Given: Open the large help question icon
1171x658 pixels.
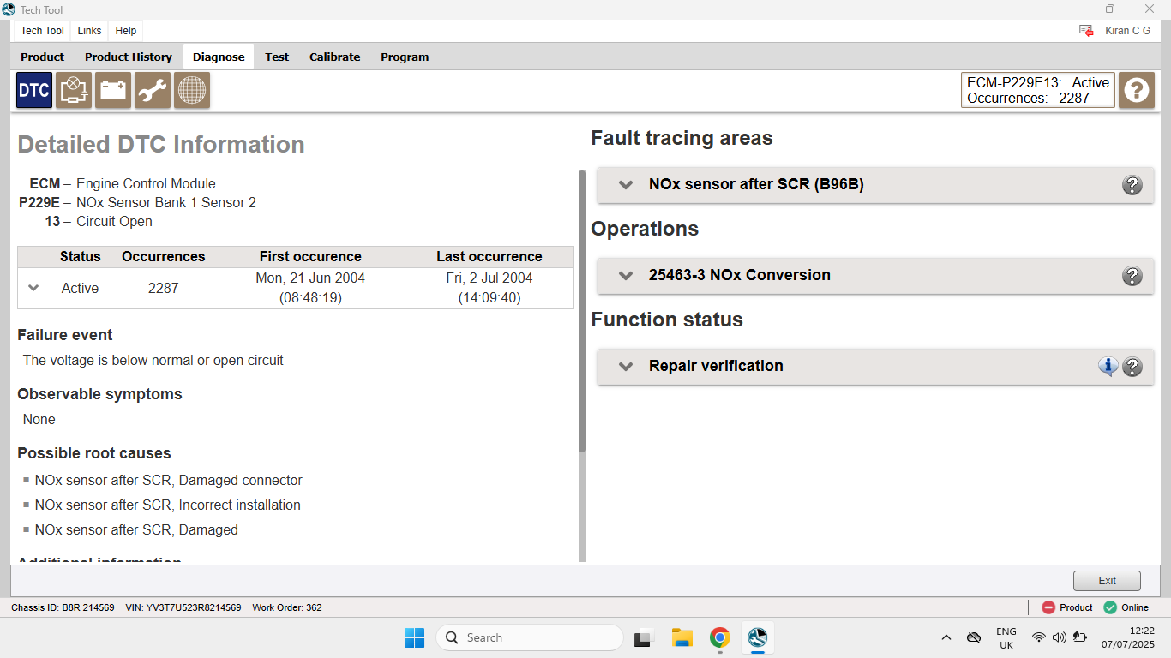Looking at the screenshot, I should tap(1137, 90).
